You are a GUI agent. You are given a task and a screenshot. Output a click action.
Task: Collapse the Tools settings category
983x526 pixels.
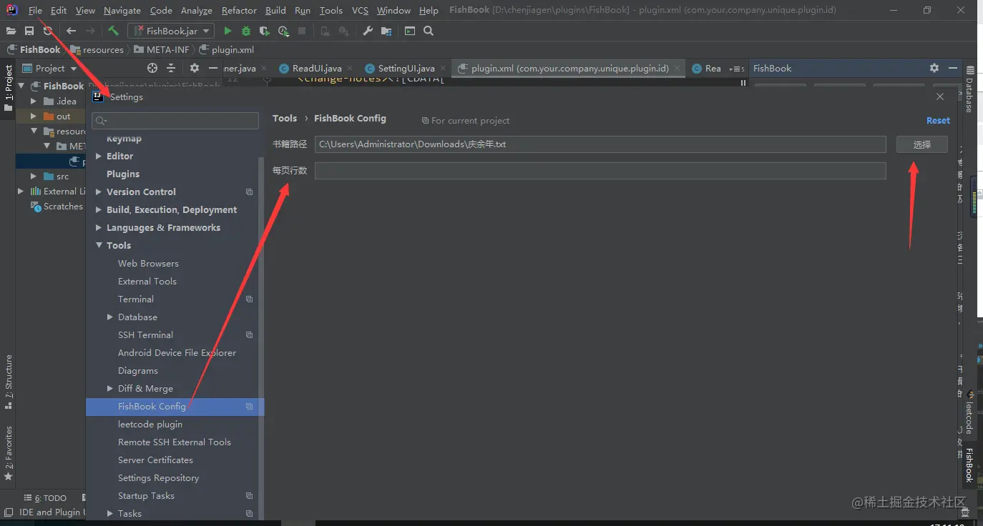(x=99, y=245)
